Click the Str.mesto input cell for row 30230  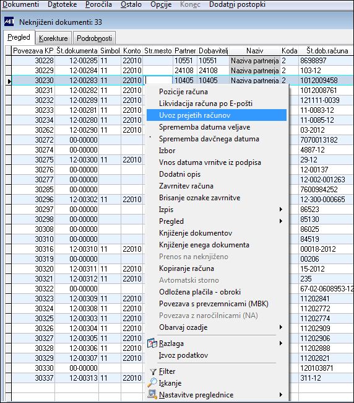(x=158, y=80)
